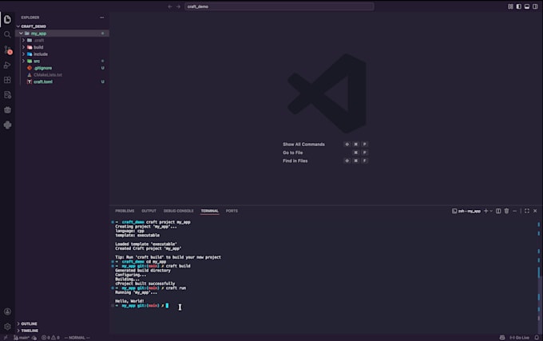Expand the Timeline section
The height and width of the screenshot is (341, 543).
[x=62, y=331]
